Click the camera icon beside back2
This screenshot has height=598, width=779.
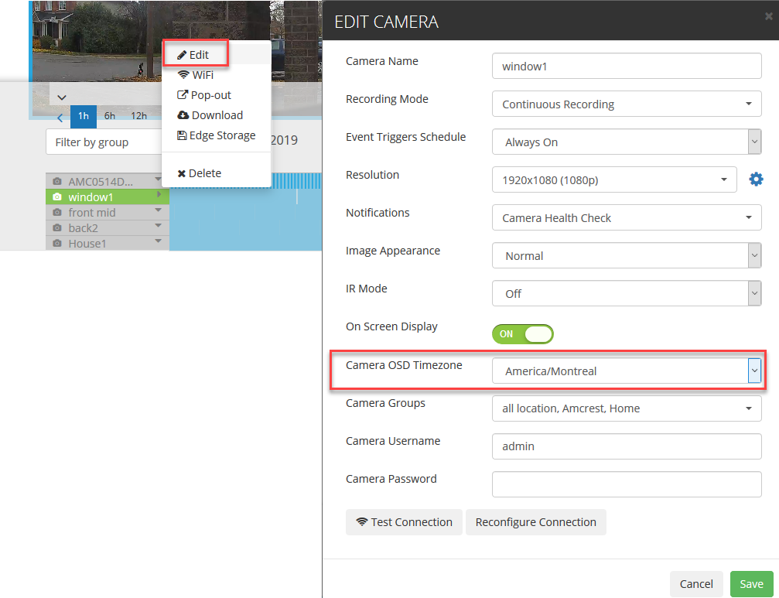[x=57, y=228]
